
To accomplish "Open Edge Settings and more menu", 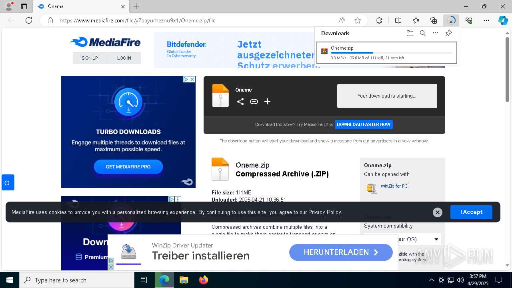I will coord(486,20).
